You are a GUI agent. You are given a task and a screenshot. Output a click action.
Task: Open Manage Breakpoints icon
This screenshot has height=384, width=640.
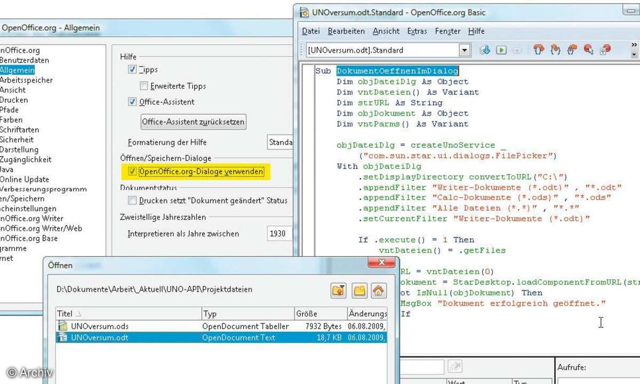[605, 50]
